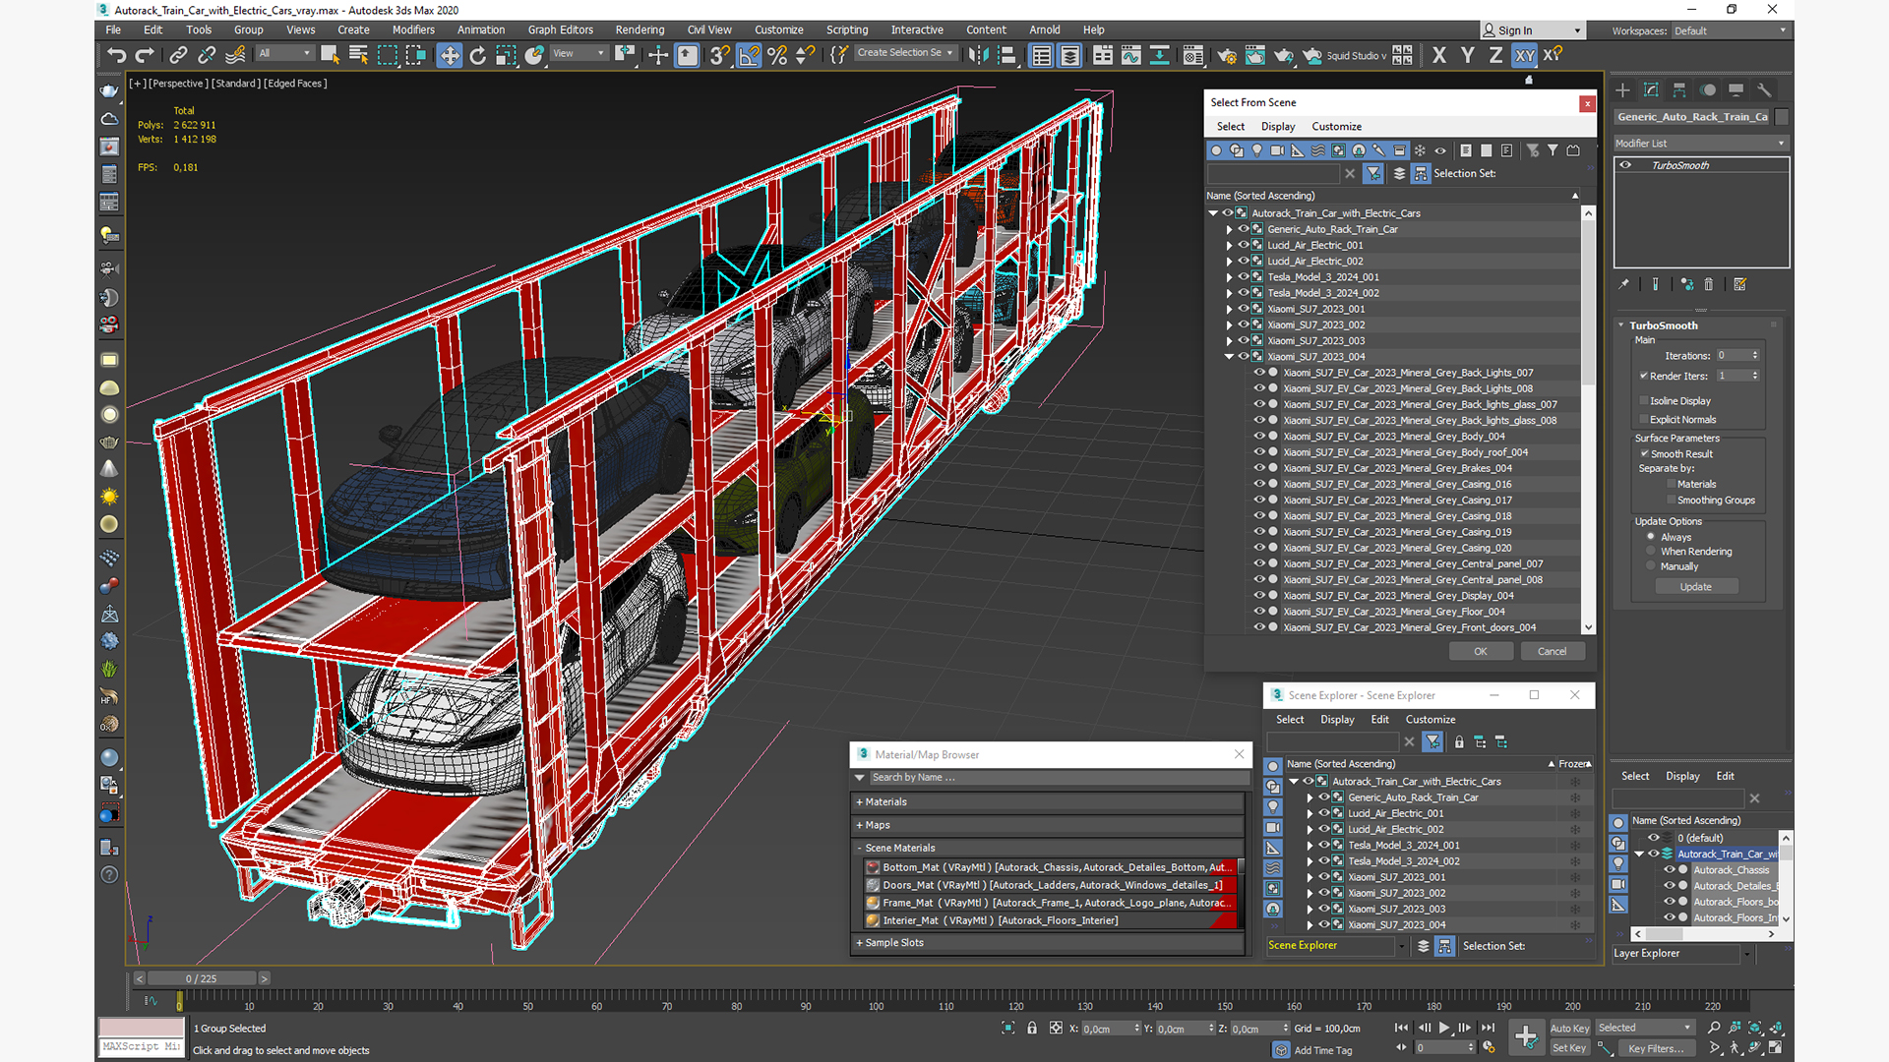1889x1062 pixels.
Task: Enable the Explicit Normals checkbox
Action: [1644, 419]
